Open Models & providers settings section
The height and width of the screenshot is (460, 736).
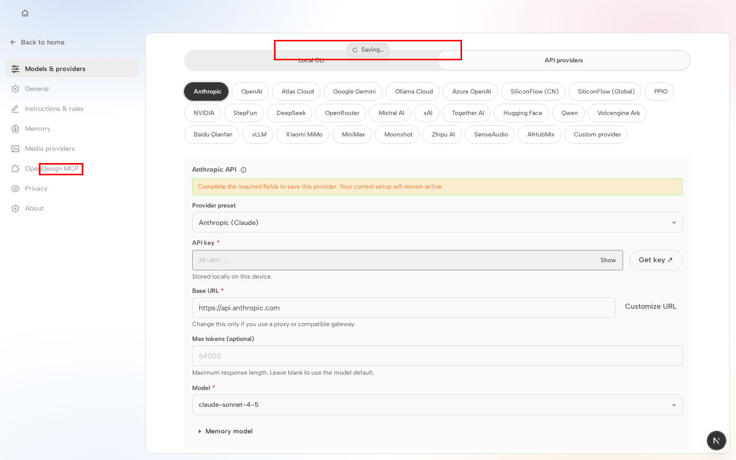72,69
